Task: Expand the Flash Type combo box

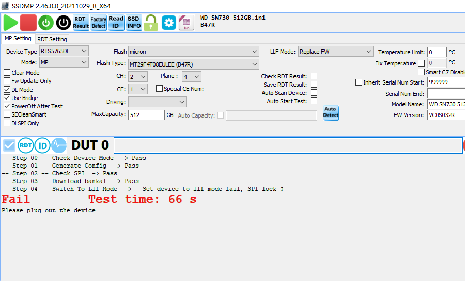Action: [x=193, y=64]
